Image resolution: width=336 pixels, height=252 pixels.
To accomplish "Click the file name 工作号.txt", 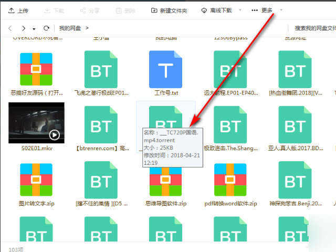I will coord(166,93).
